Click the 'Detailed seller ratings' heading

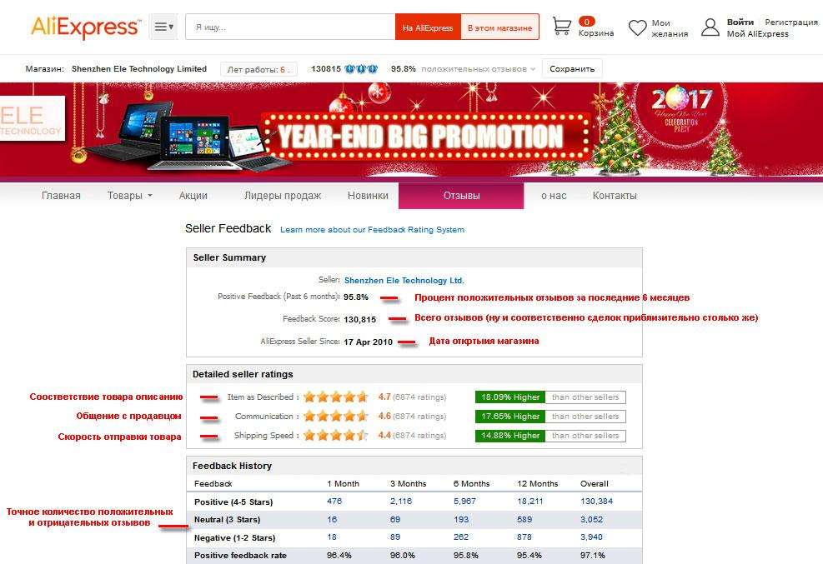tap(243, 374)
